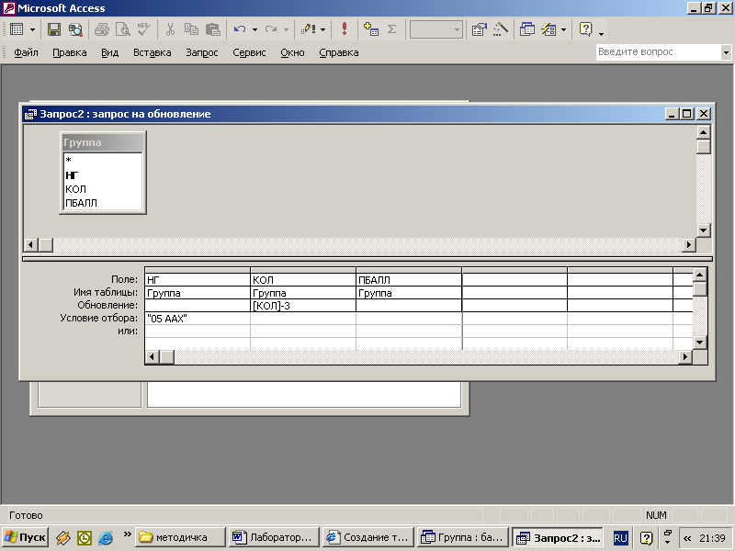
Task: Click grid pane scroll-down arrow
Action: point(699,343)
